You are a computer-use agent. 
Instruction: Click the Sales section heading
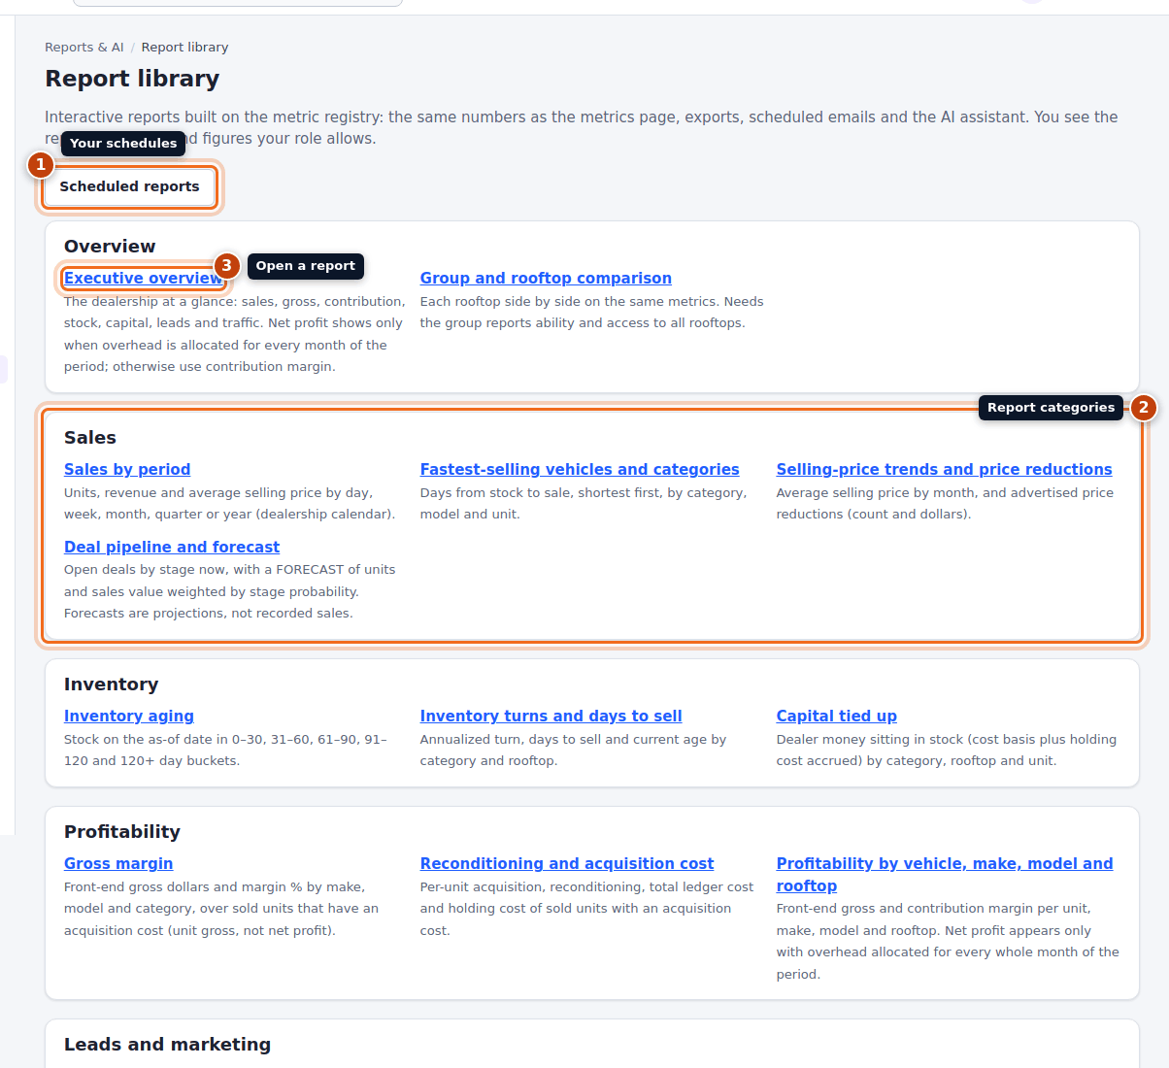pyautogui.click(x=90, y=438)
